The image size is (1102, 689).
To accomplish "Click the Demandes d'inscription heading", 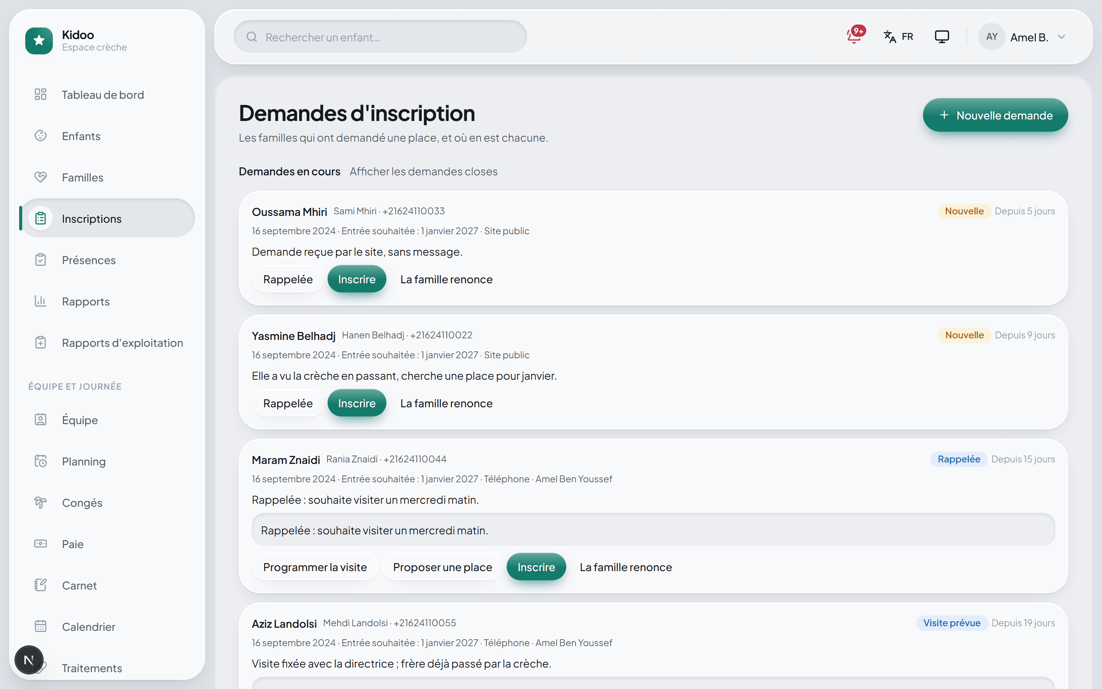I will (357, 113).
